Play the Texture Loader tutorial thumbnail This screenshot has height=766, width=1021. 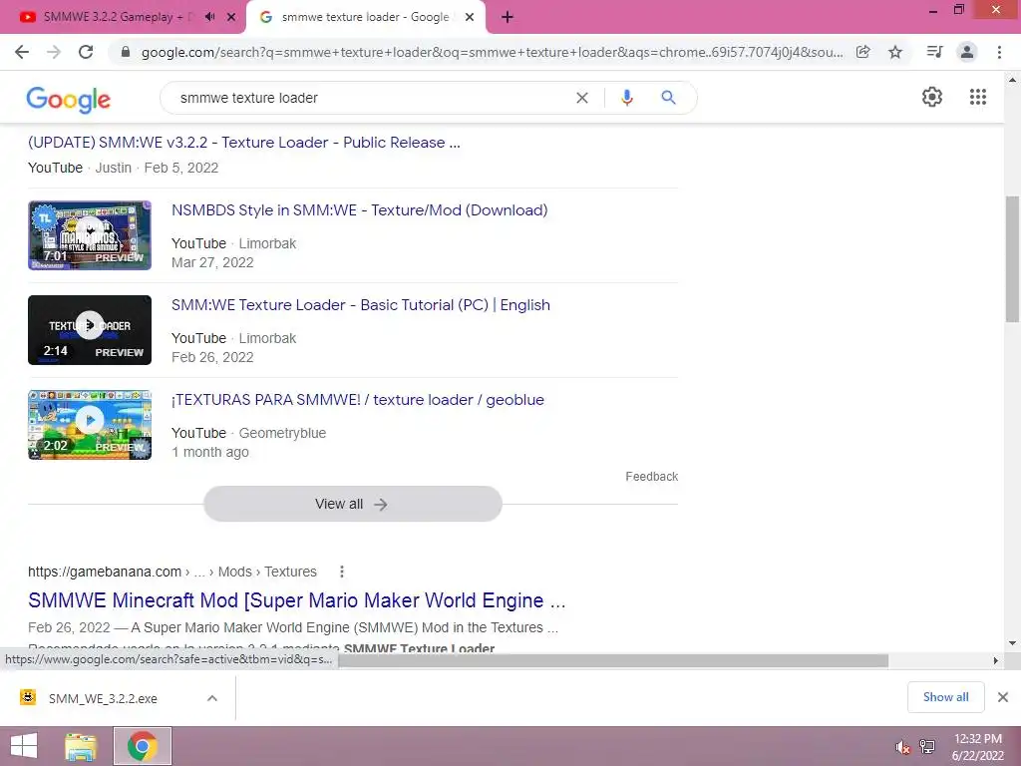tap(90, 329)
